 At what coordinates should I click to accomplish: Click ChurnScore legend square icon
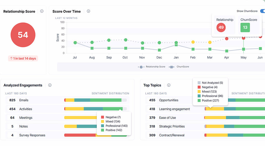pos(171,67)
